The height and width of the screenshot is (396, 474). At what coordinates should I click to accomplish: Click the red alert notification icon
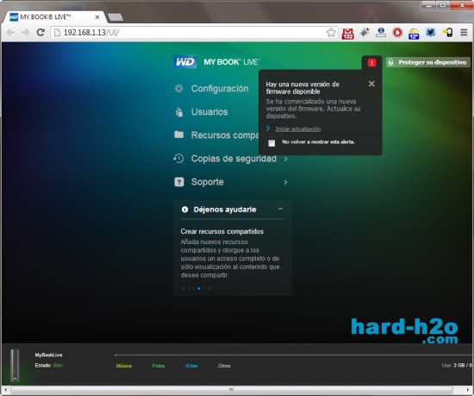point(371,63)
